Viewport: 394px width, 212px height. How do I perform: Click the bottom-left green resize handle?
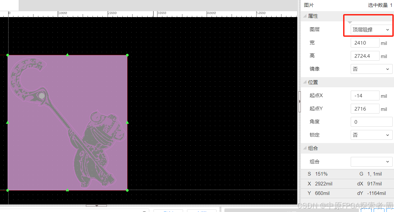tap(8, 190)
